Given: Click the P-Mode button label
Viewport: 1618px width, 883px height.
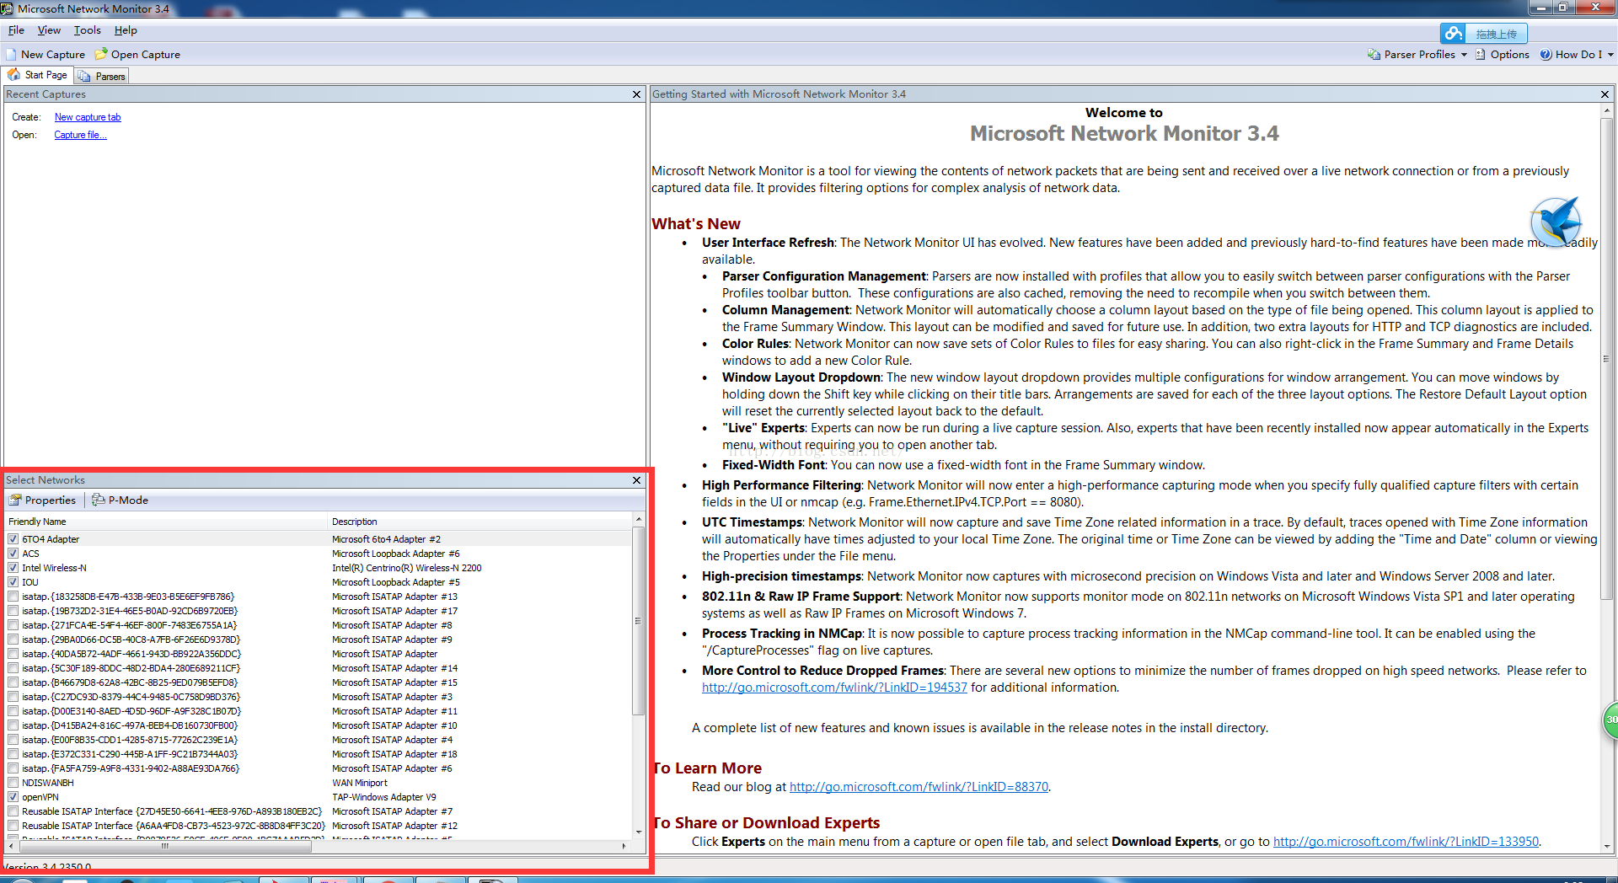Looking at the screenshot, I should [x=128, y=500].
